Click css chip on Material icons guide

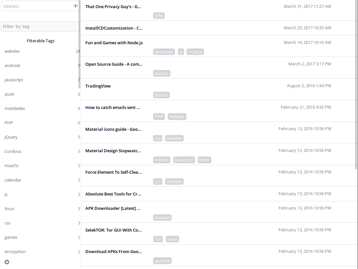click(x=158, y=138)
